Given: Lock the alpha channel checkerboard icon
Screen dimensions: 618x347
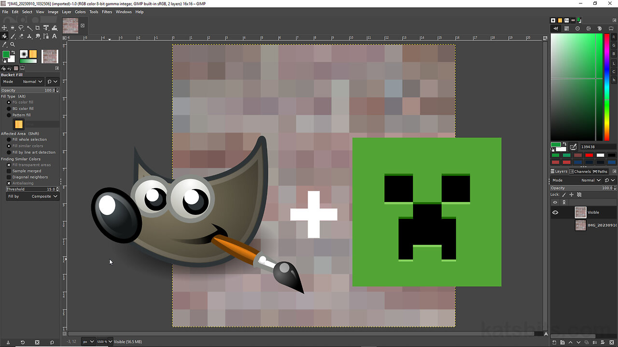Looking at the screenshot, I should tap(579, 195).
